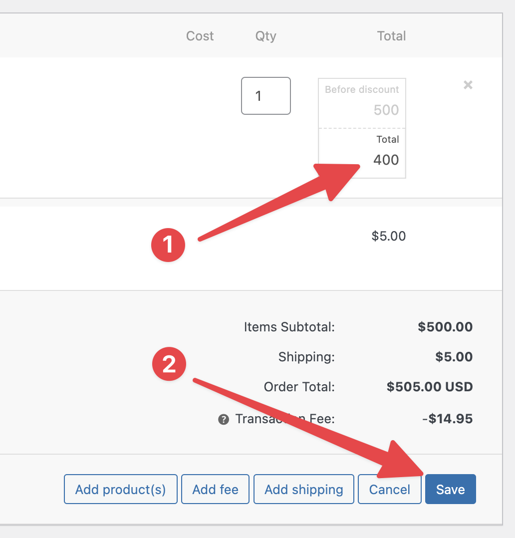Click Add shipping to add shipping line
515x538 pixels.
pyautogui.click(x=303, y=489)
